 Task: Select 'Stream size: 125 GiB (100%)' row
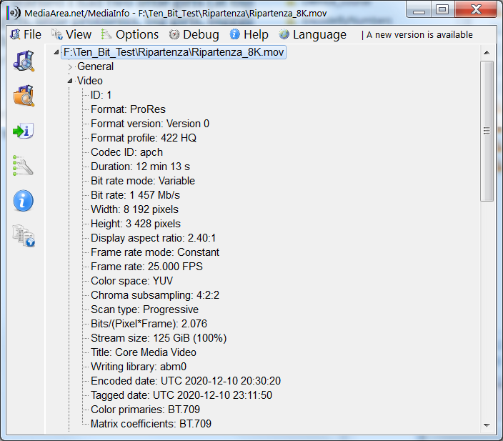click(x=159, y=337)
